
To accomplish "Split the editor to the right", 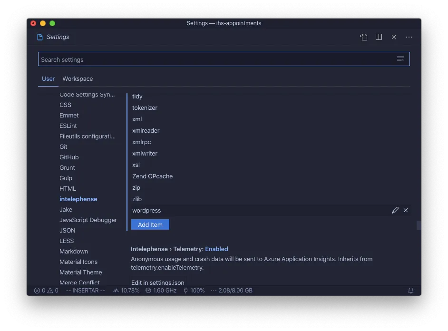I will point(379,37).
